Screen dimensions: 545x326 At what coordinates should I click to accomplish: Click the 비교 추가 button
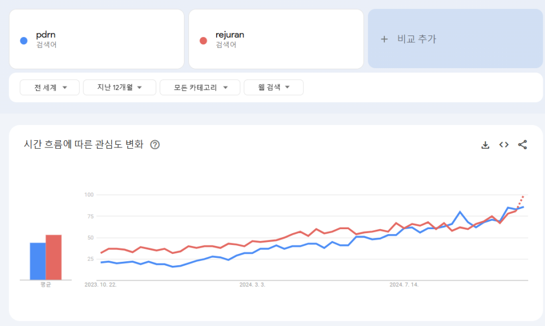pos(455,38)
